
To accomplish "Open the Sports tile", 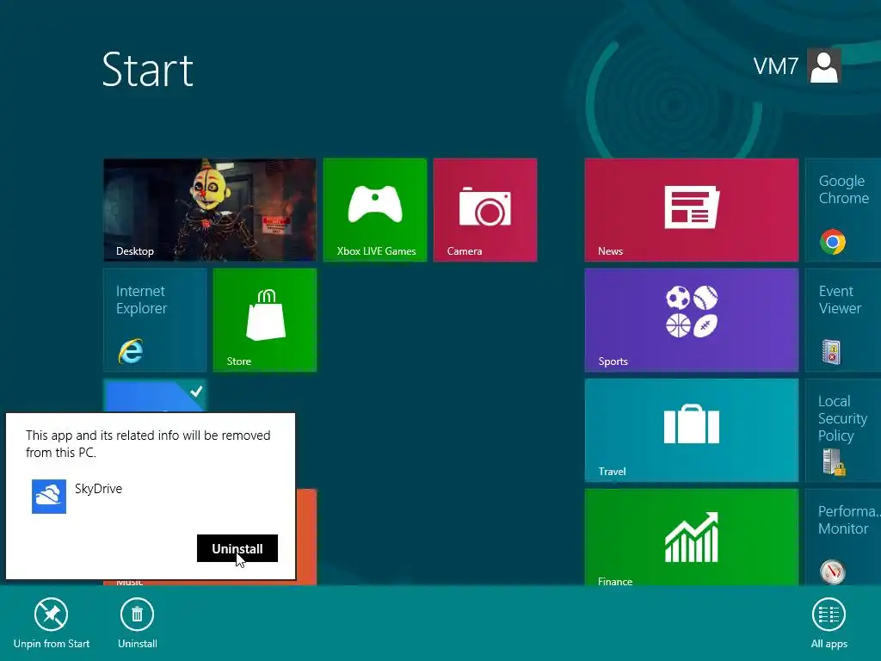I will (x=691, y=320).
